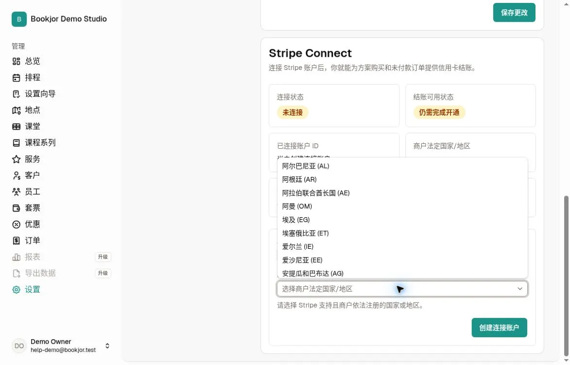Select 阿曼 (OM) from list
This screenshot has height=365, width=570.
[x=402, y=206]
